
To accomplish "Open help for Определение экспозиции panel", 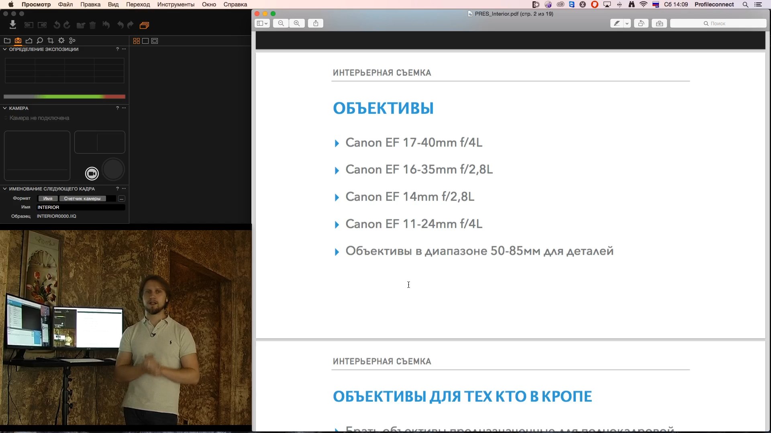I will click(x=117, y=49).
